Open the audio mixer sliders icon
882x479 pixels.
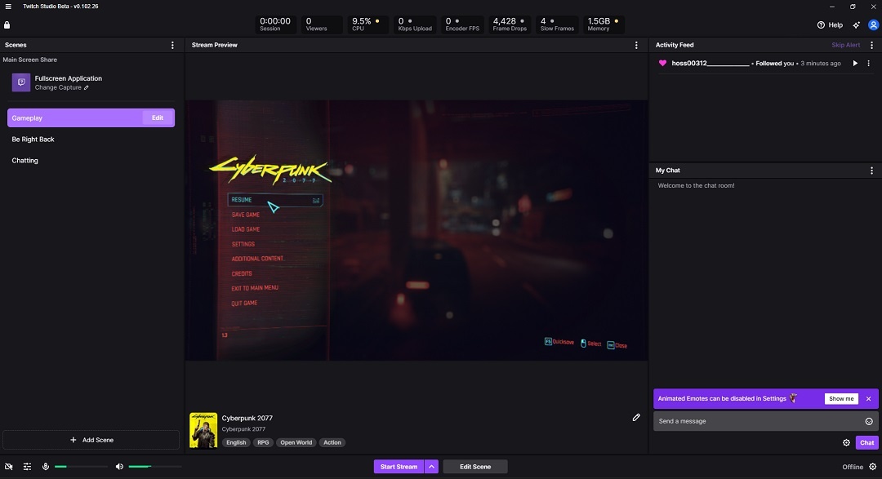(27, 467)
